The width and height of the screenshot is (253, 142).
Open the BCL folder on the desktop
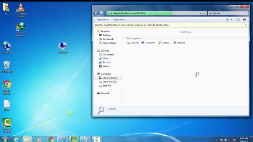point(6,9)
